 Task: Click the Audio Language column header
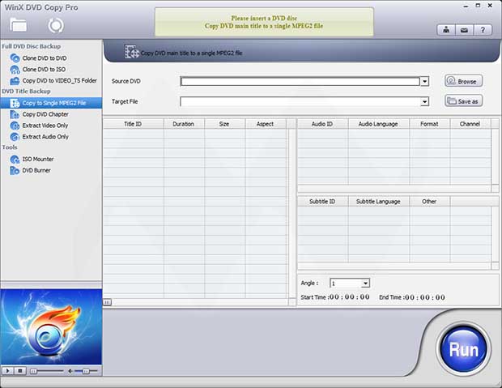tap(378, 124)
